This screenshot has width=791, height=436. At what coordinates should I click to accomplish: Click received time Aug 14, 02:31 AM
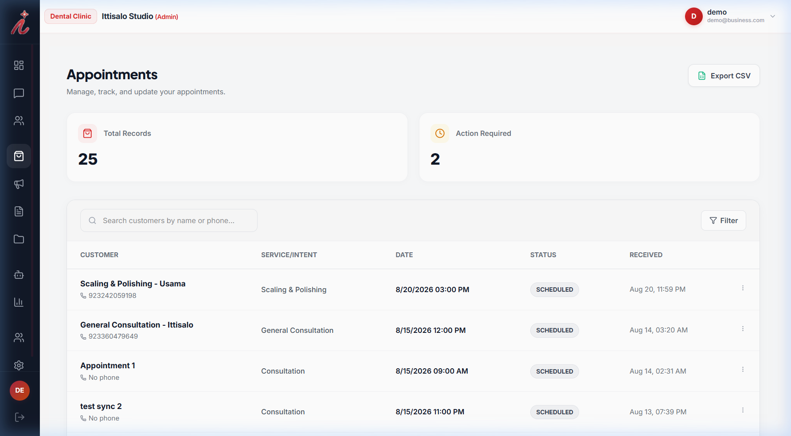[x=658, y=371]
